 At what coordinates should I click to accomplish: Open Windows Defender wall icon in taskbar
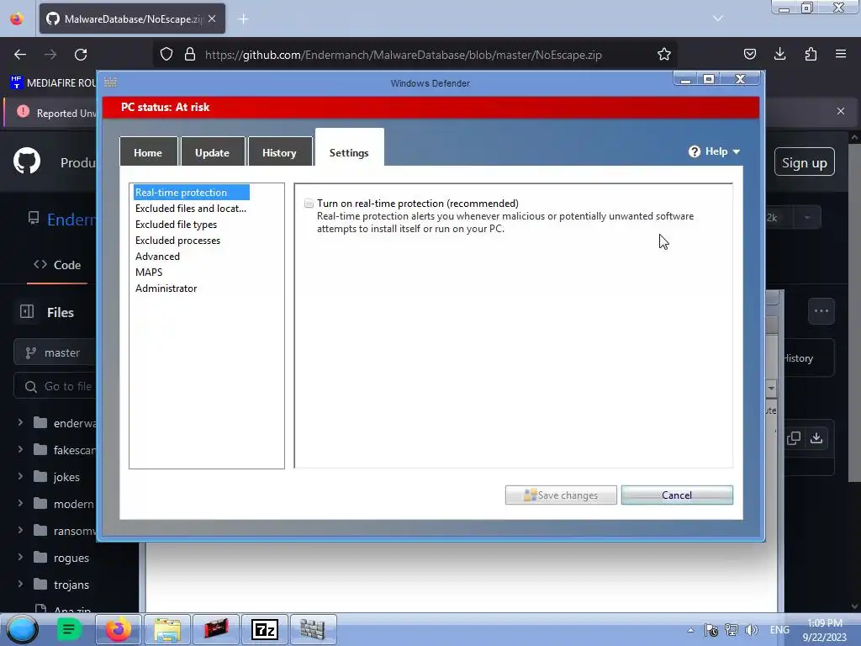click(x=313, y=629)
